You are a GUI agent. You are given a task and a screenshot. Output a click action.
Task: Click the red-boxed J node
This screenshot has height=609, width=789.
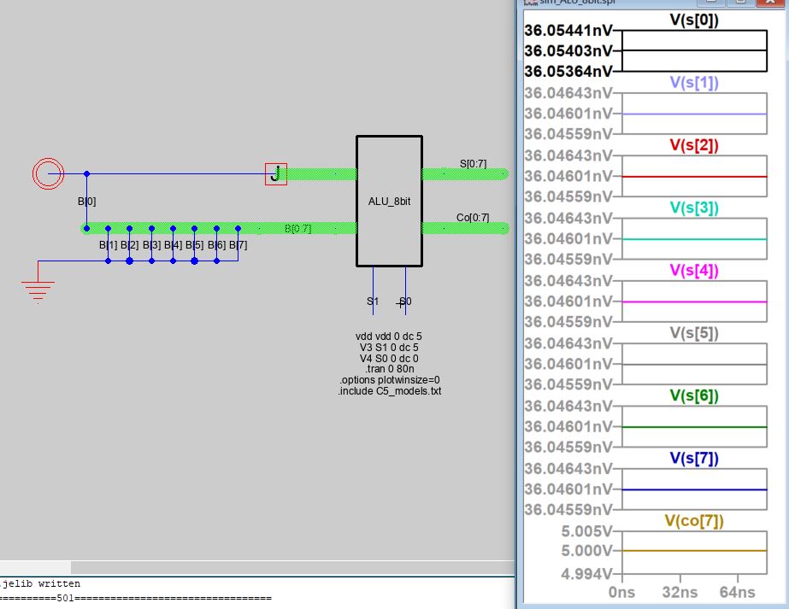pos(276,174)
